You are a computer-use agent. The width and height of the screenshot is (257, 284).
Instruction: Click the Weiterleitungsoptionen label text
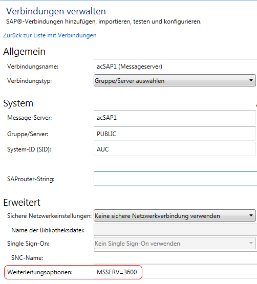tap(40, 272)
